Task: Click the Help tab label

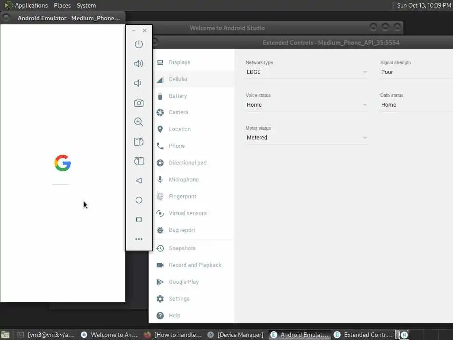Action: [x=174, y=316]
